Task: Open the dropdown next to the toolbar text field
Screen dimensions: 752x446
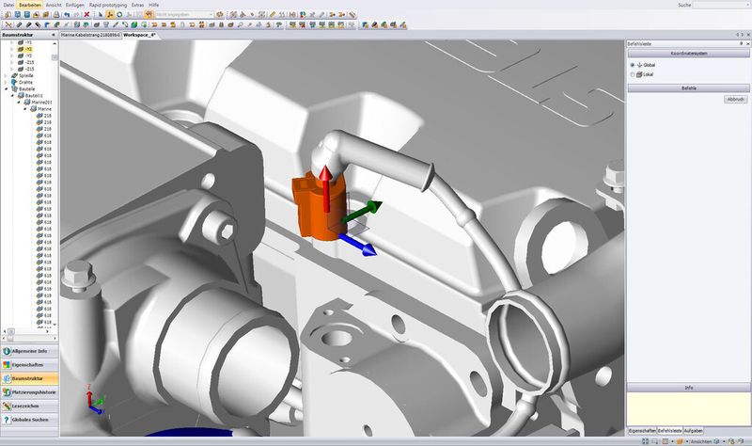Action: point(211,15)
